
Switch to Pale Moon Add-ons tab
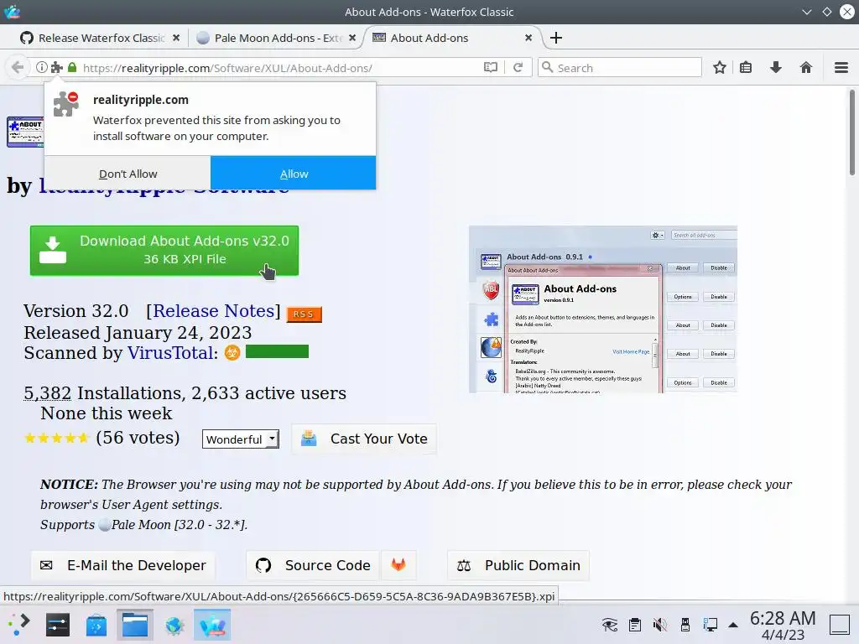tap(277, 38)
